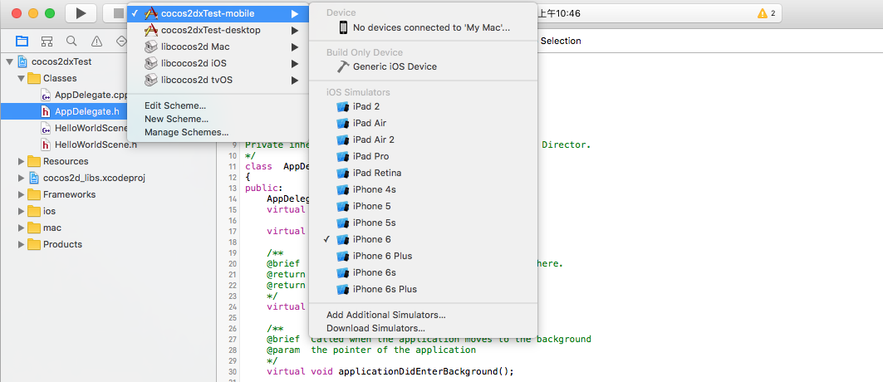Open submenu arrow for libcocos2d iOS
Viewport: 883px width, 382px height.
coord(295,64)
